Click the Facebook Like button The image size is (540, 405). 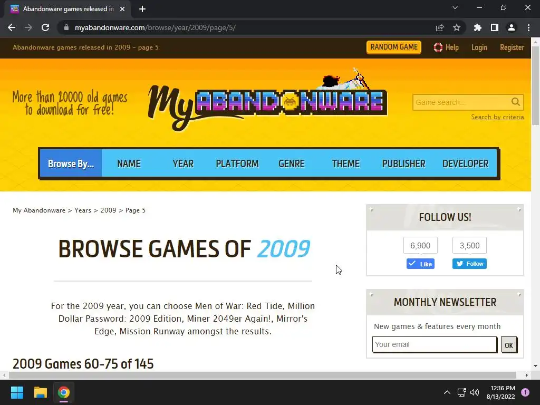(x=420, y=264)
